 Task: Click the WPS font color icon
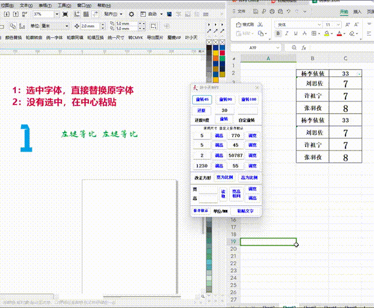[x=340, y=34]
